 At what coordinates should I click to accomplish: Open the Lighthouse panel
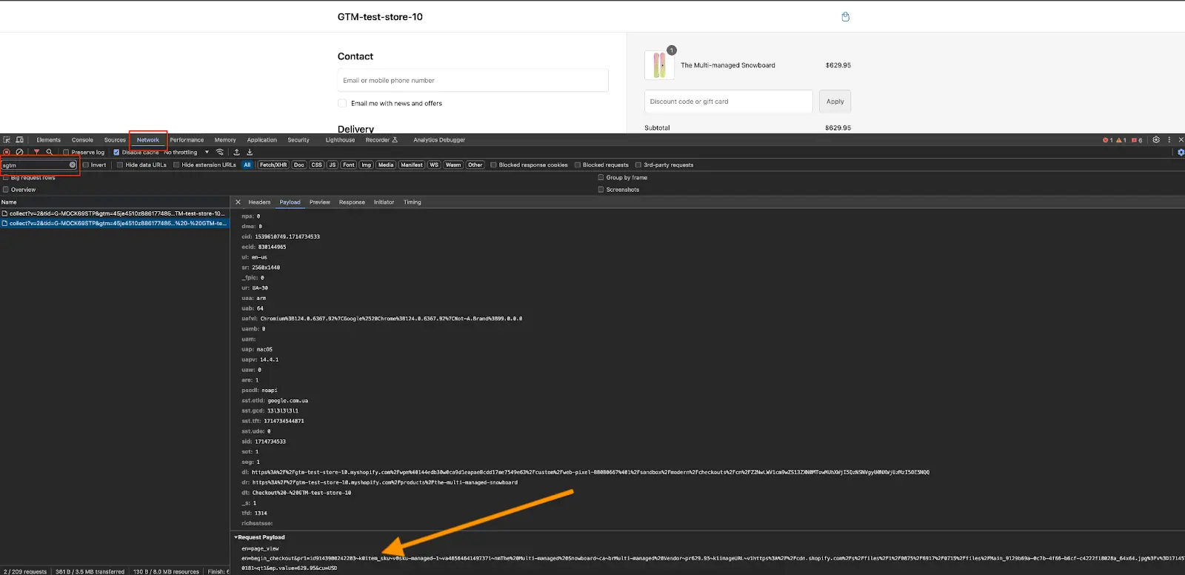click(x=340, y=140)
